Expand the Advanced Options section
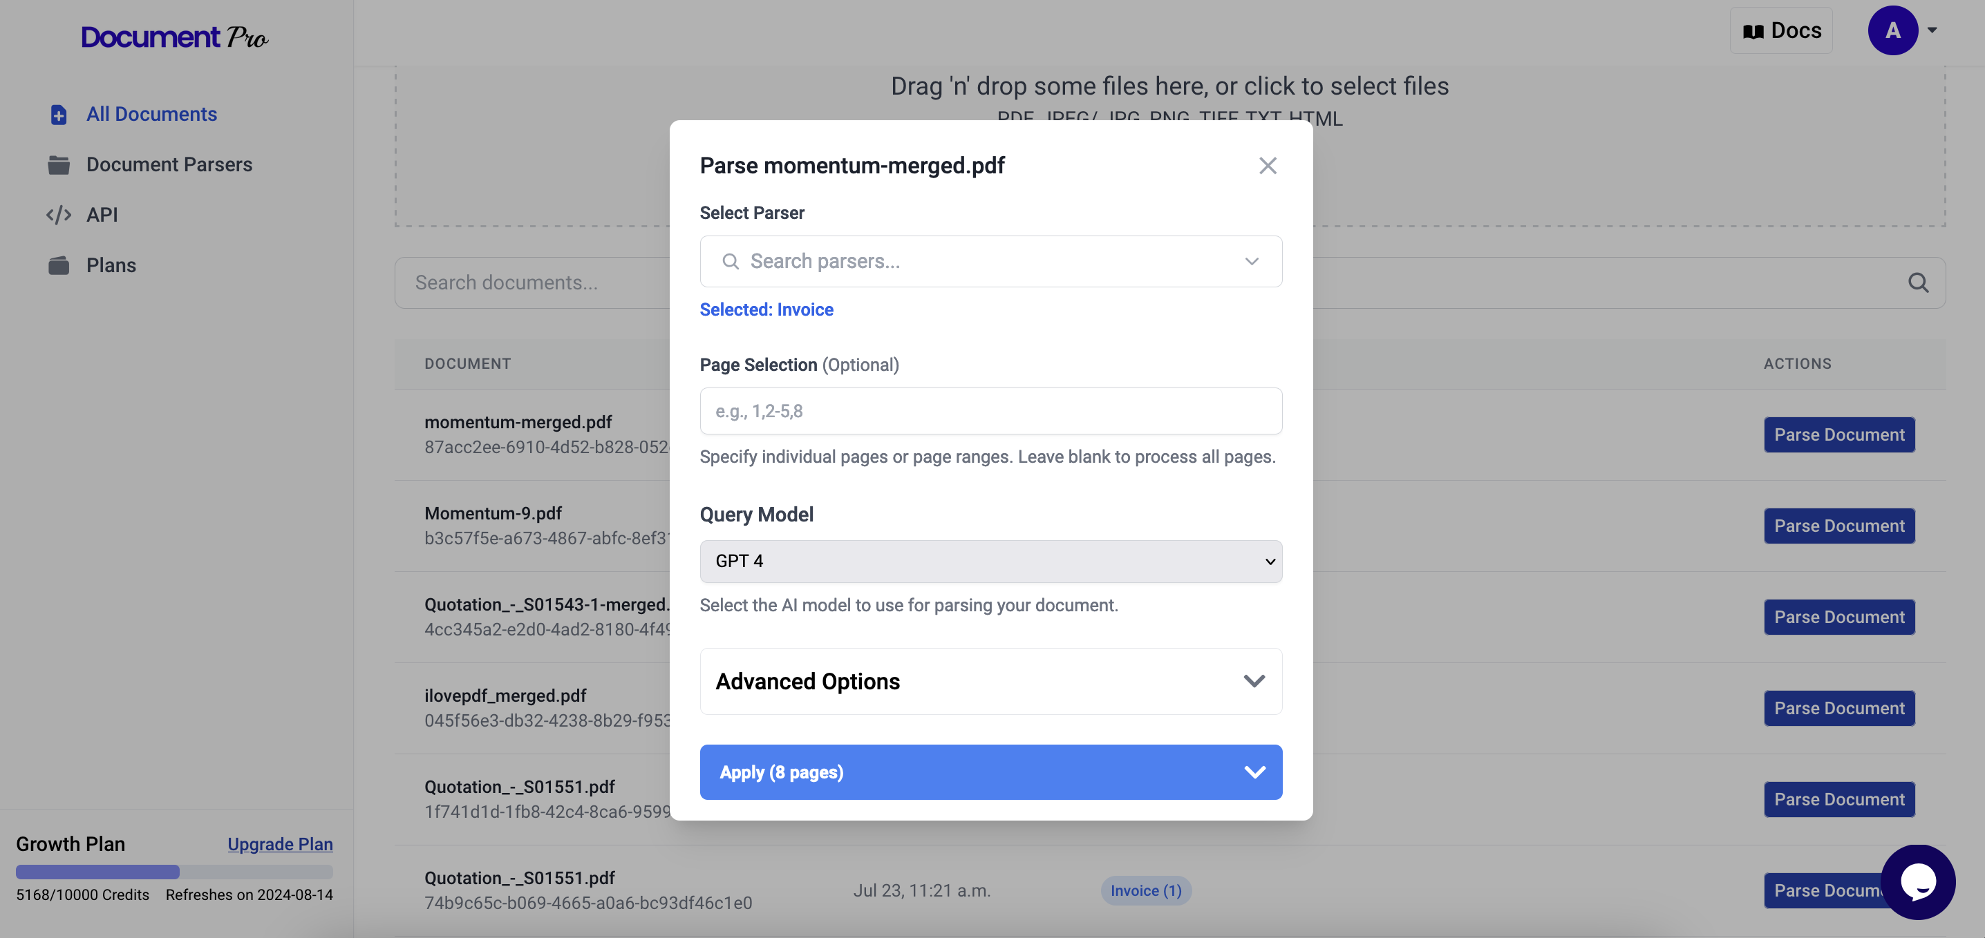Image resolution: width=1985 pixels, height=938 pixels. tap(990, 682)
